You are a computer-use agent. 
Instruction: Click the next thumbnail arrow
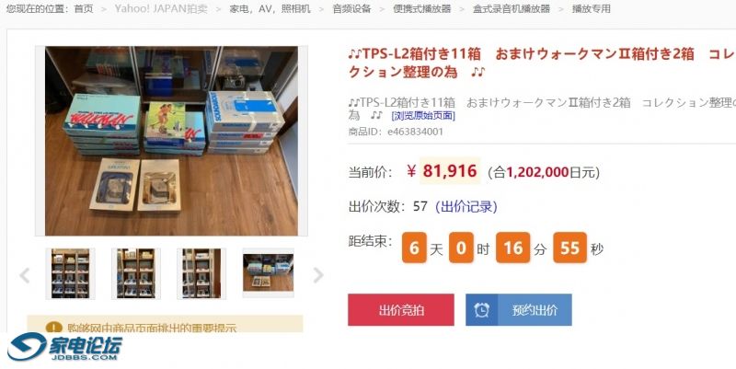[x=317, y=275]
